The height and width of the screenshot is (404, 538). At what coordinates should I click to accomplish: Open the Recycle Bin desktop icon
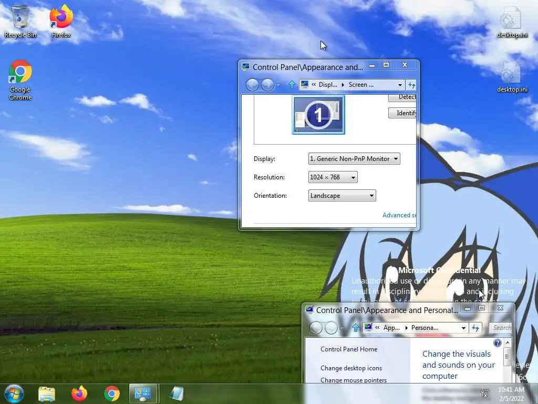click(x=20, y=21)
